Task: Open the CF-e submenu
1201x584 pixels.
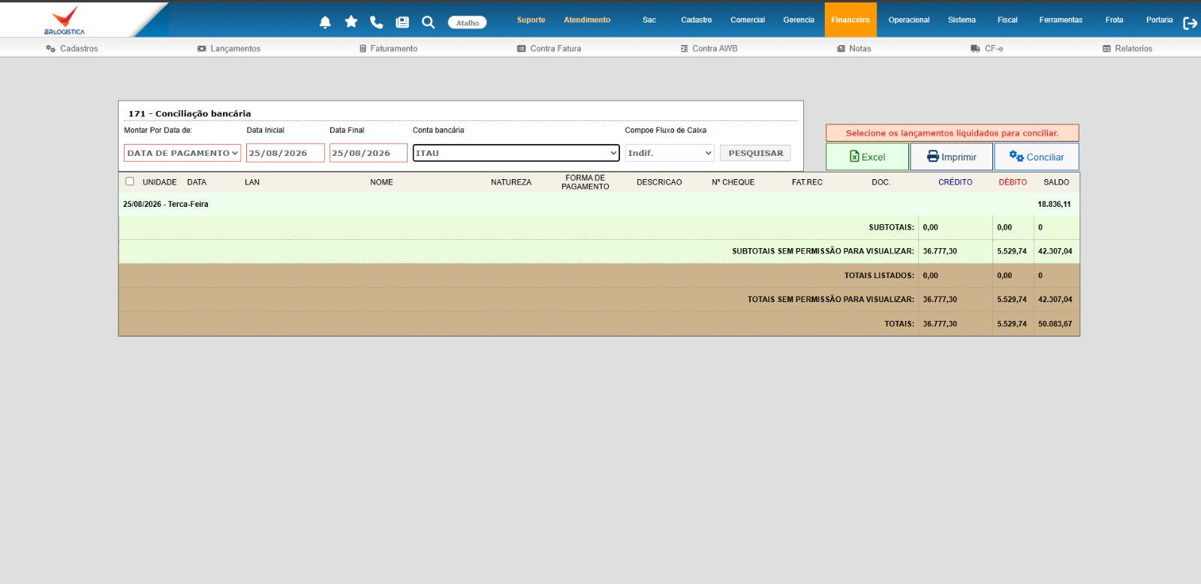Action: (x=986, y=49)
